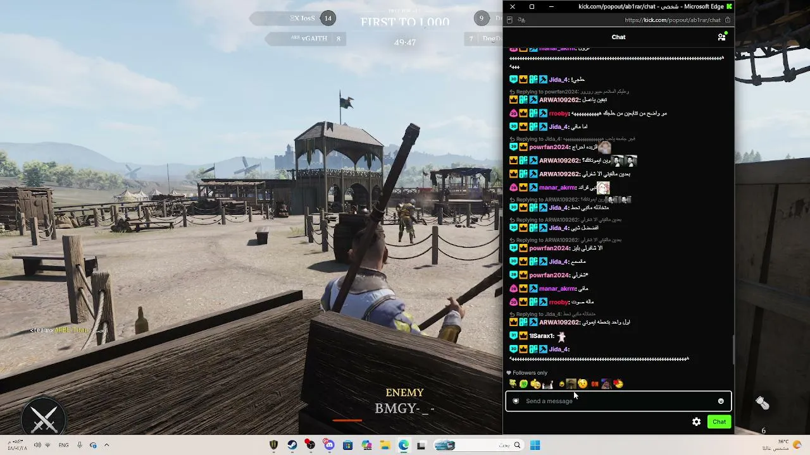Screen dimensions: 810x455
Task: Click the translate page icon in Edge
Action: (521, 20)
